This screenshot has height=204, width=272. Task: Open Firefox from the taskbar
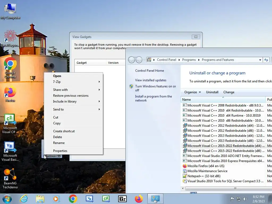coord(139,199)
